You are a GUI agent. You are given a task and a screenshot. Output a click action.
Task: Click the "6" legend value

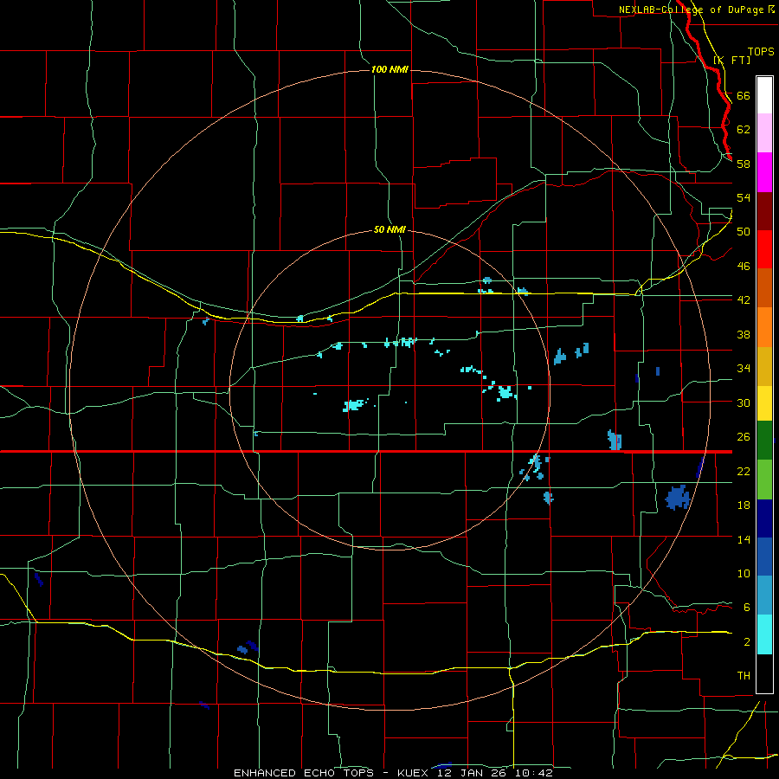[x=746, y=608]
